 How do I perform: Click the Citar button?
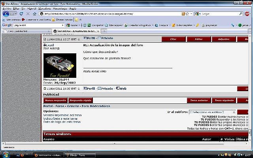(x=174, y=39)
